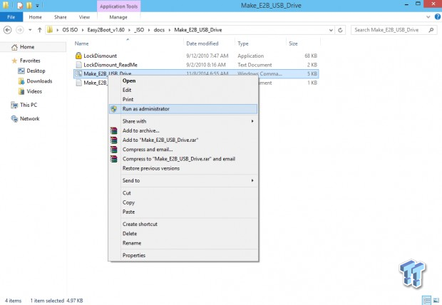Screen dimensions: 442x305
Task: Expand the Share with submenu
Action: [x=183, y=121]
